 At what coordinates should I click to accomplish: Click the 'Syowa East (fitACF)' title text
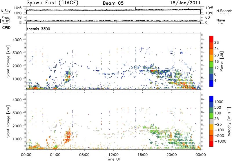coord(52,3)
